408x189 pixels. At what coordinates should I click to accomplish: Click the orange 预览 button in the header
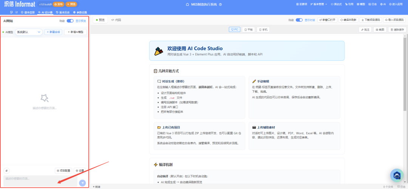click(71, 4)
